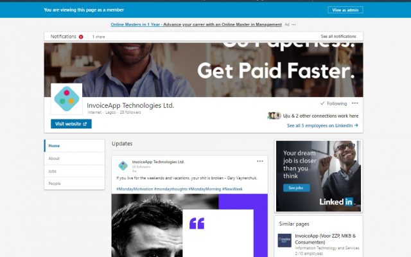Click the red notifications count badge
Image resolution: width=411 pixels, height=257 pixels.
[x=81, y=37]
